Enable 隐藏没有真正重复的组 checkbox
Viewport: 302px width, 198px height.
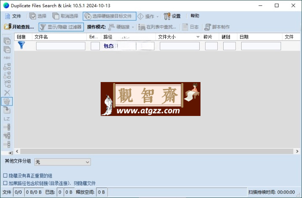[x=5, y=175]
